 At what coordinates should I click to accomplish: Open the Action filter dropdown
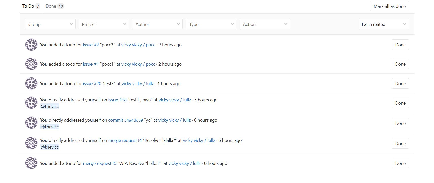tap(265, 24)
